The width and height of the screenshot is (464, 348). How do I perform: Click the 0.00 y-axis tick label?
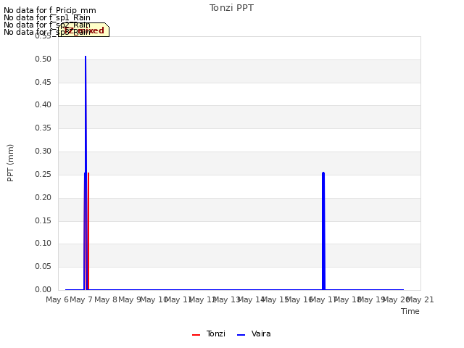[x=43, y=290]
